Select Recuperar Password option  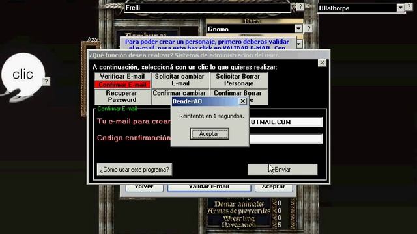pyautogui.click(x=122, y=97)
